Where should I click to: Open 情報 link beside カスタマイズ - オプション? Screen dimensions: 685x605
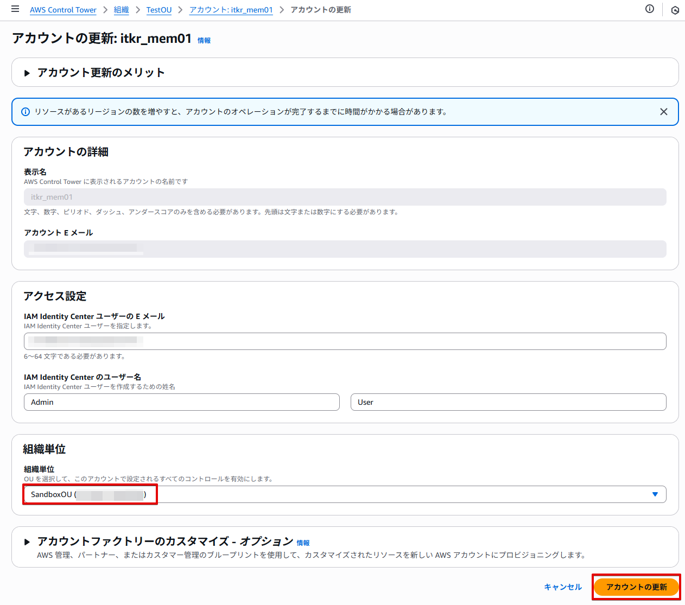pos(303,543)
